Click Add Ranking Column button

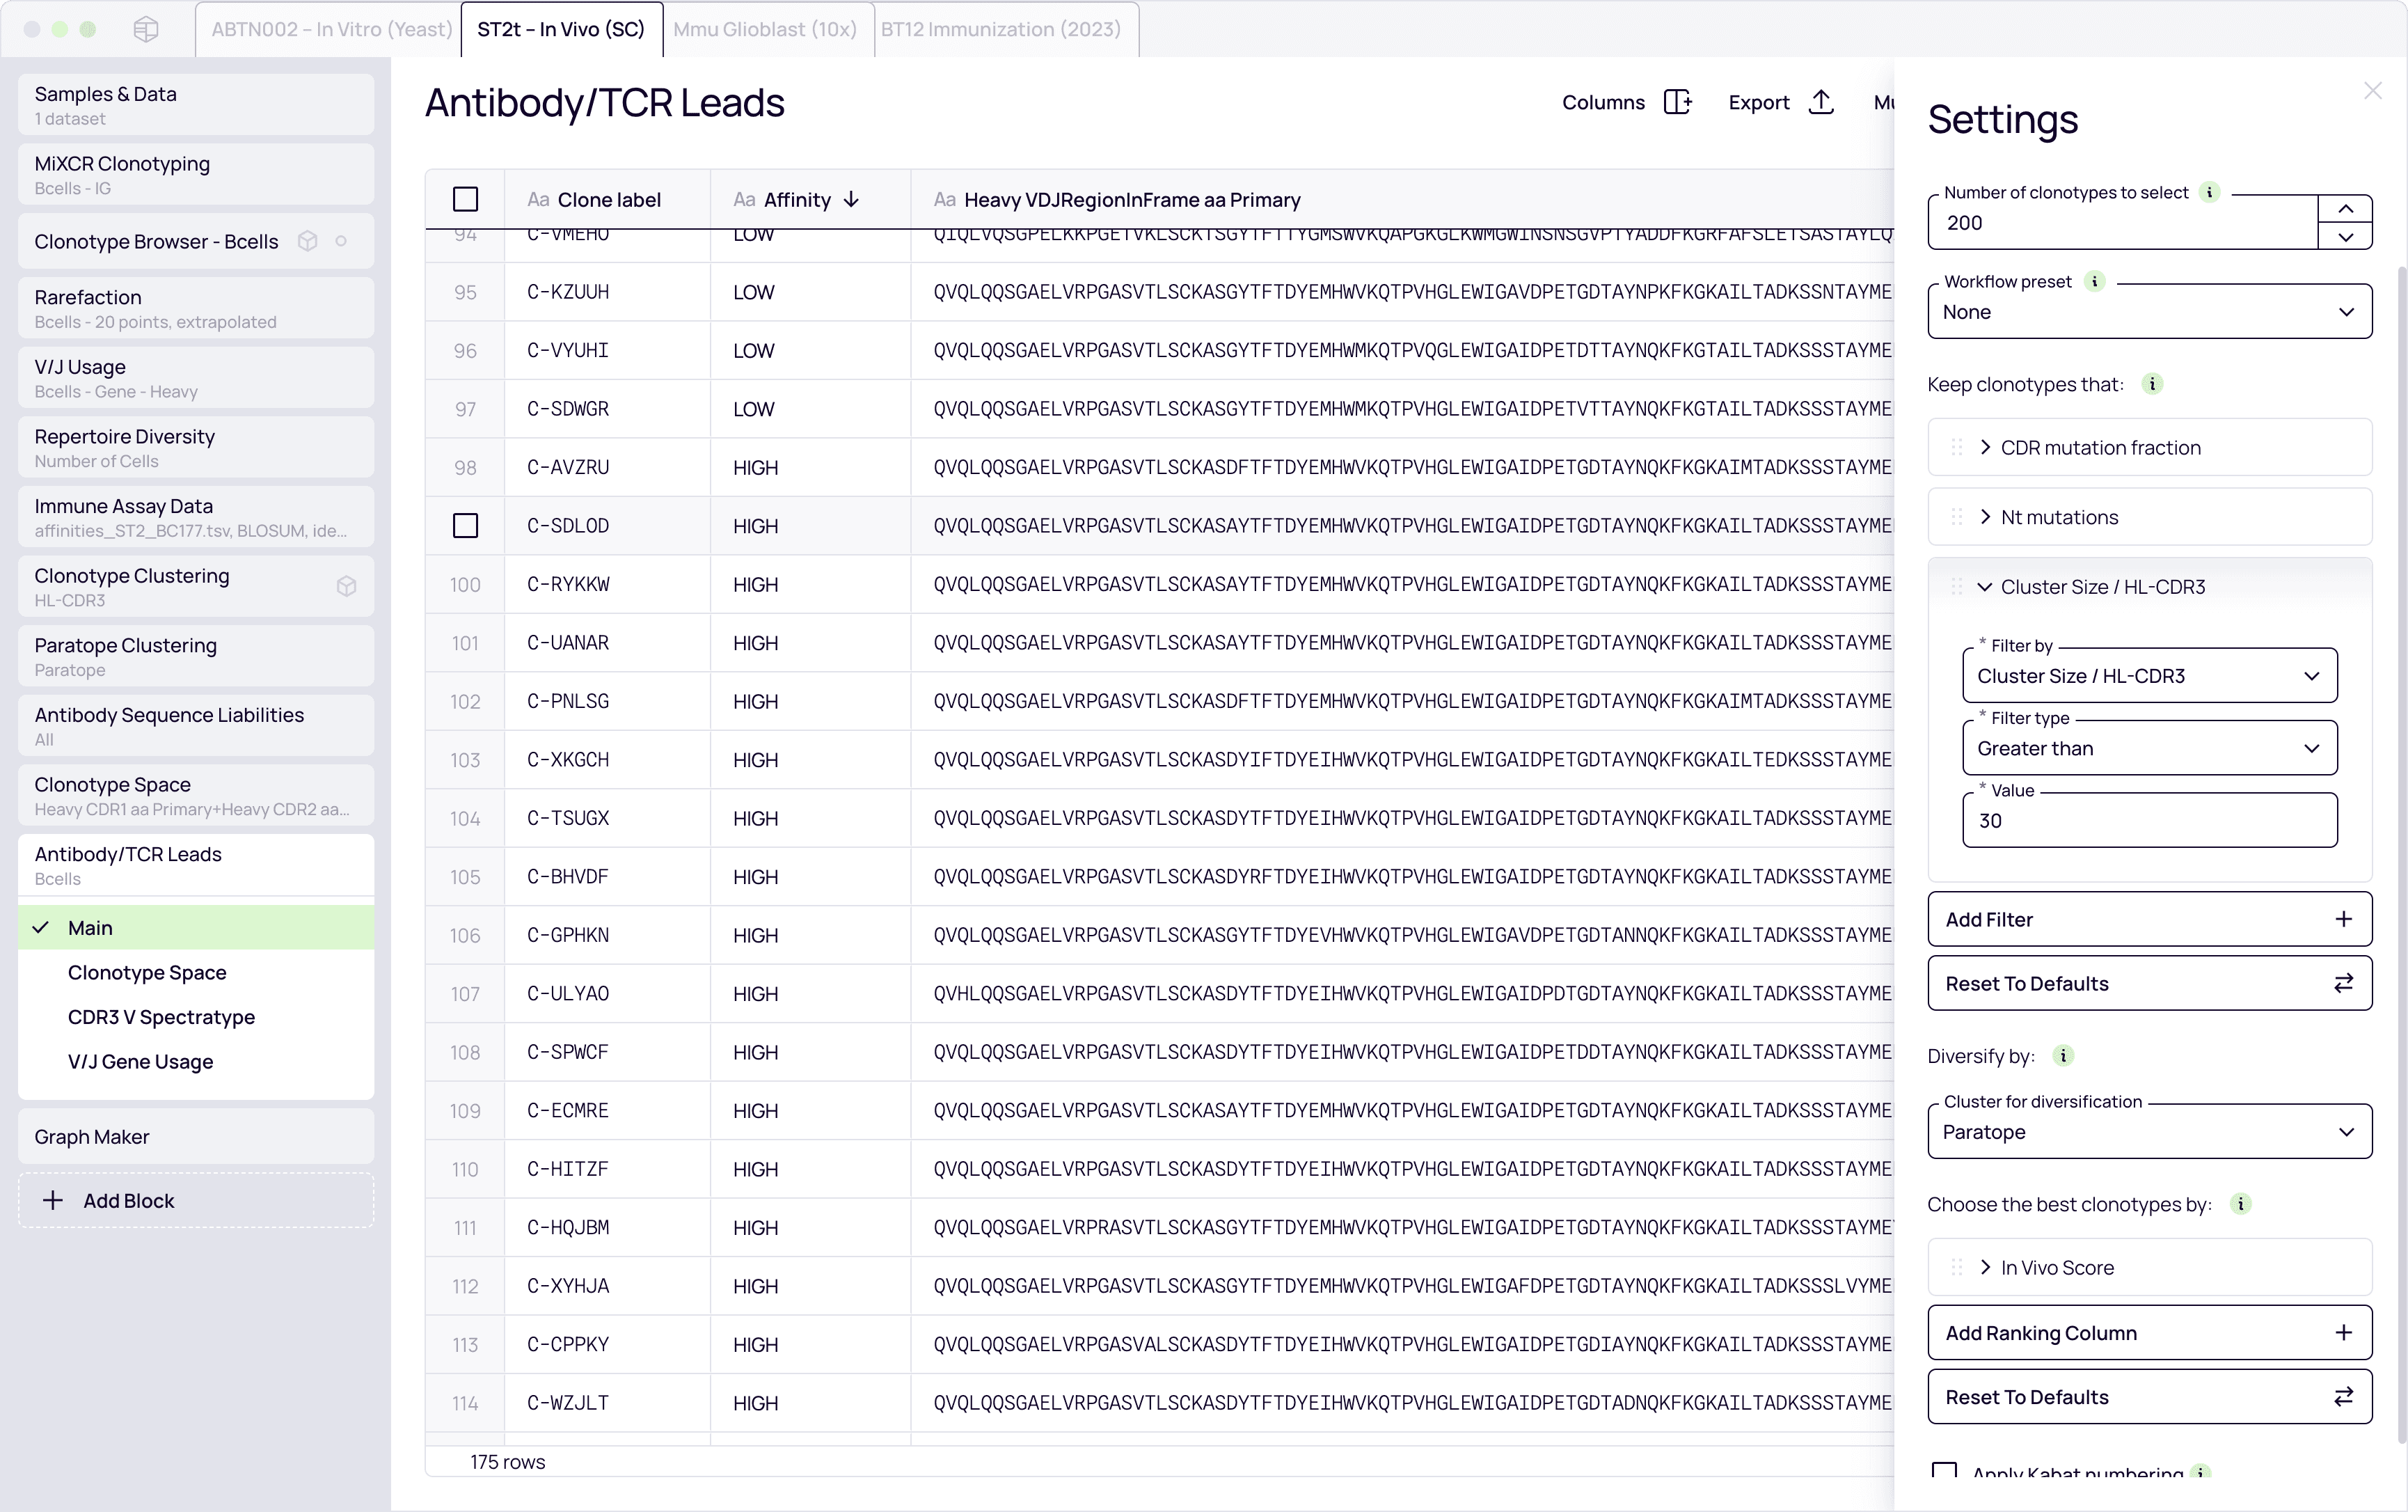[x=2149, y=1333]
